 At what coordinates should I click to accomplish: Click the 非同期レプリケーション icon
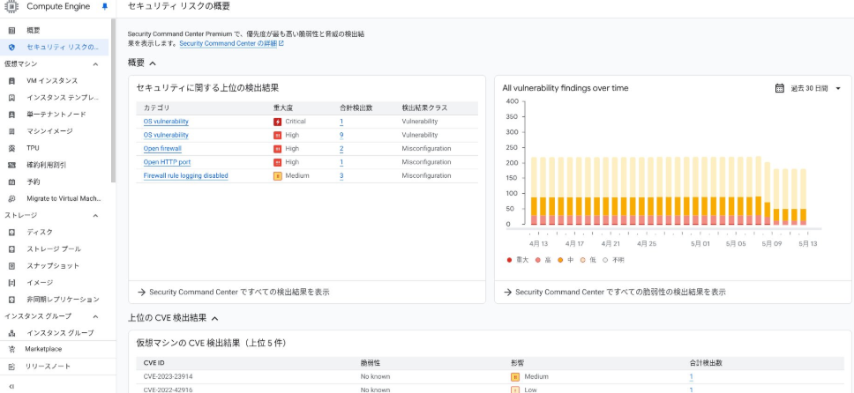[12, 300]
